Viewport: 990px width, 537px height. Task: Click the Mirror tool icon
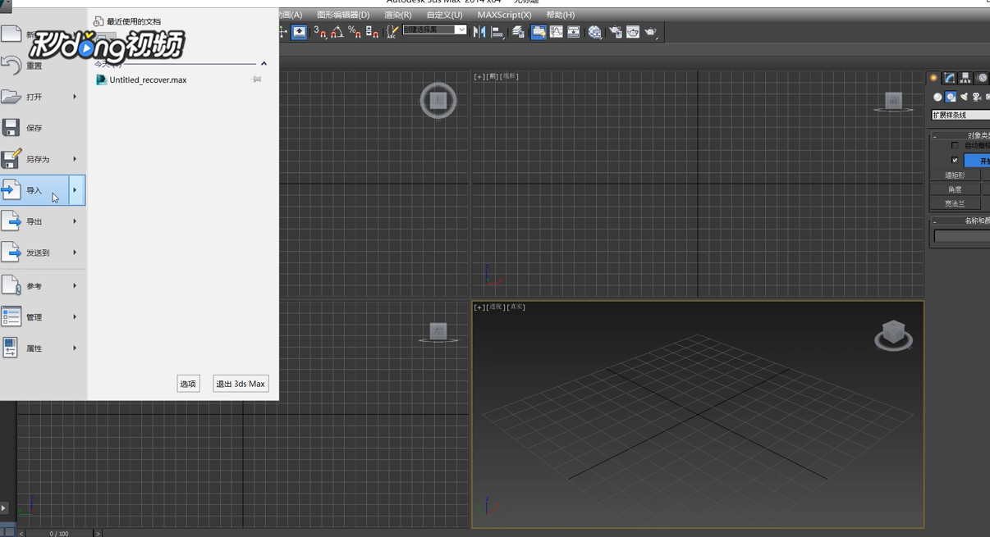[x=479, y=32]
